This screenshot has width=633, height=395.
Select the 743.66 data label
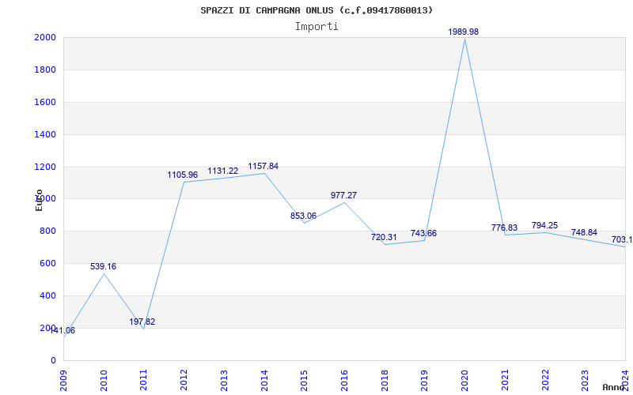coord(423,233)
